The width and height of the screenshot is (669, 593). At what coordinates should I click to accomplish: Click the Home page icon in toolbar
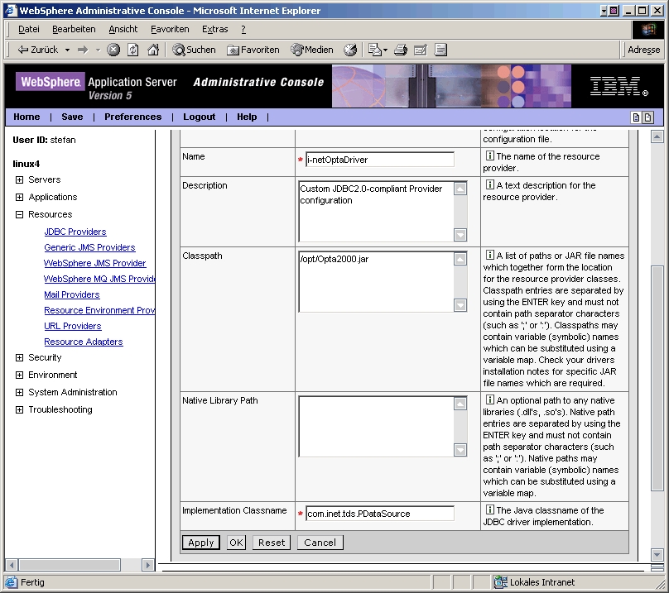(x=153, y=50)
